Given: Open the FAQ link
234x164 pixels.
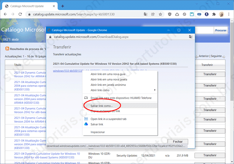Looking at the screenshot, I should [x=5, y=39].
